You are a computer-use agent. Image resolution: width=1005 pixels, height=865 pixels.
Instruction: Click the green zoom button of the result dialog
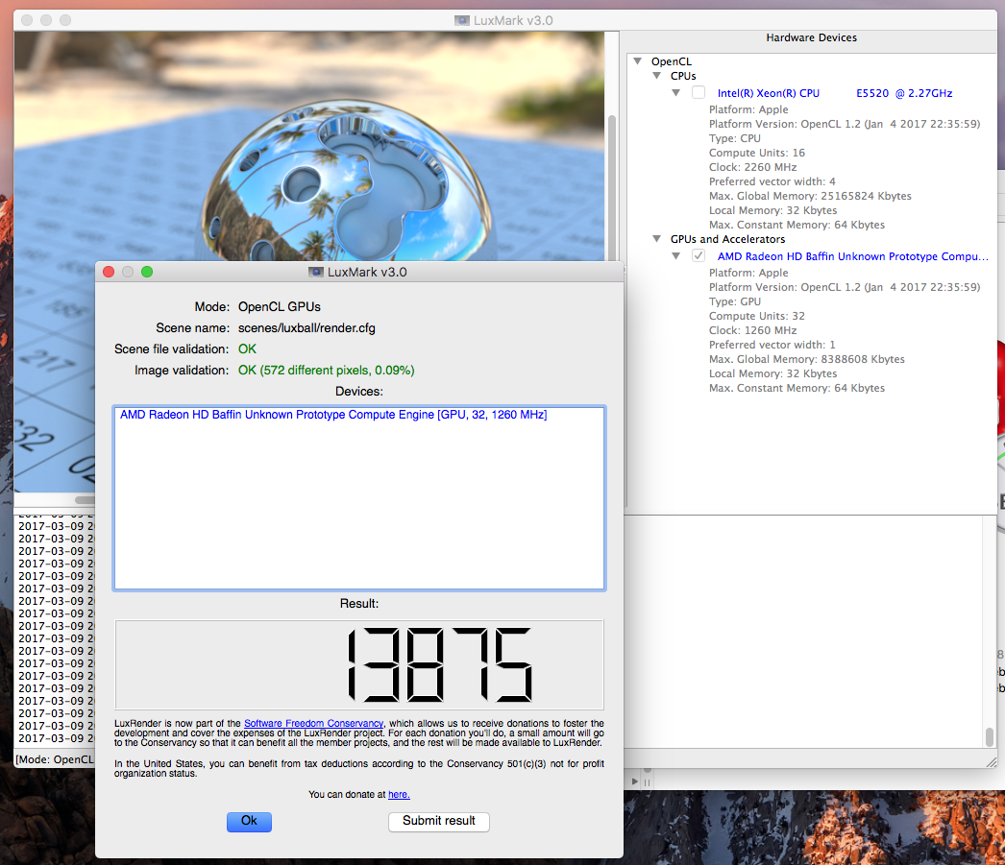coord(147,272)
